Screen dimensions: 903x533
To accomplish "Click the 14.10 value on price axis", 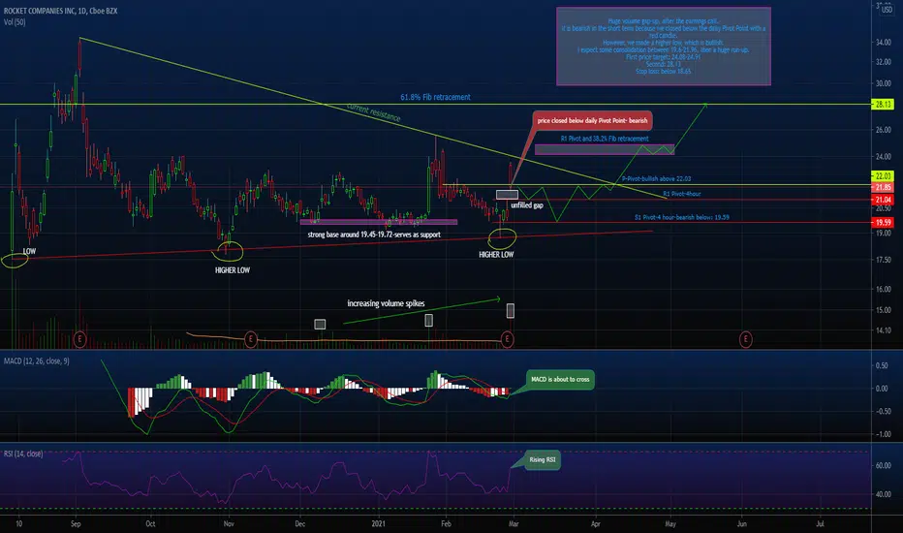I will [x=884, y=330].
